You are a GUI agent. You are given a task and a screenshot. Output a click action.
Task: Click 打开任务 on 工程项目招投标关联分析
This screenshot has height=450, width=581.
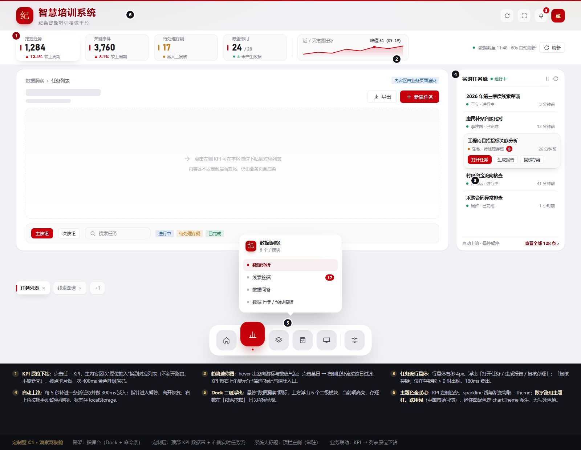[x=479, y=160]
